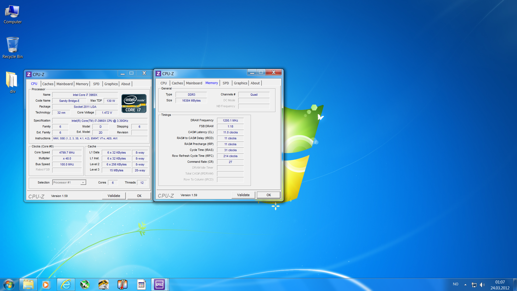Click the Show desktop strip
Viewport: 517px width, 291px height.
pyautogui.click(x=515, y=285)
